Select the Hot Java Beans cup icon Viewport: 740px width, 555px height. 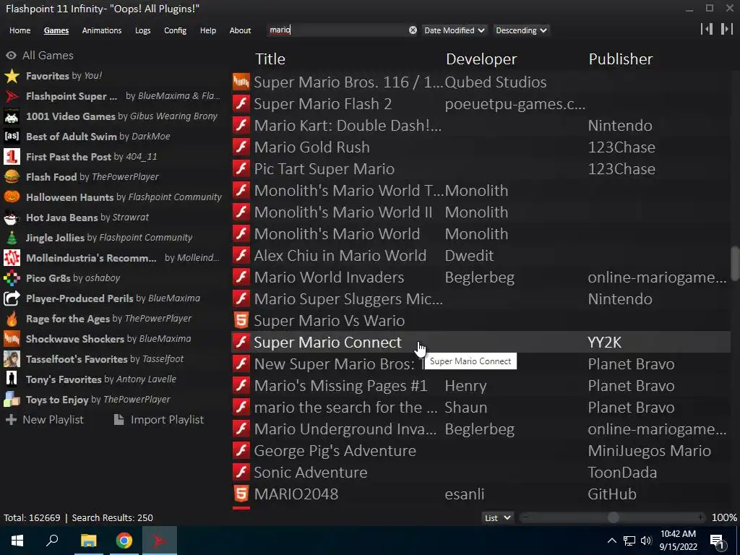pos(12,218)
